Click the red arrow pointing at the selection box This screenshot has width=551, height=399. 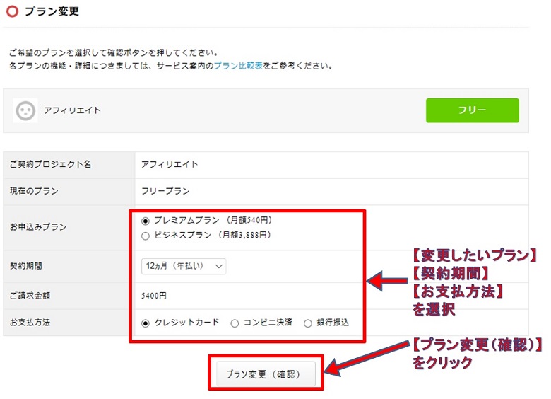386,282
